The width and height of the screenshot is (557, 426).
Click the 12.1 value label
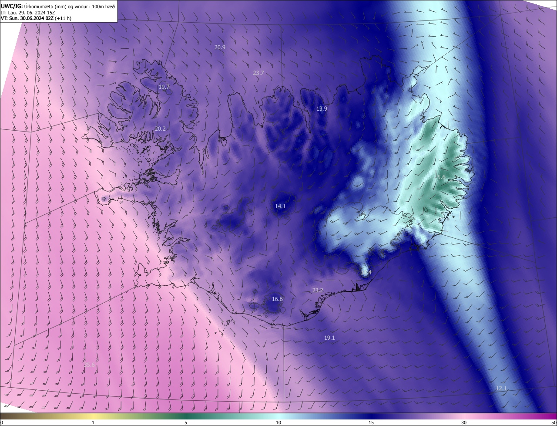coord(501,389)
